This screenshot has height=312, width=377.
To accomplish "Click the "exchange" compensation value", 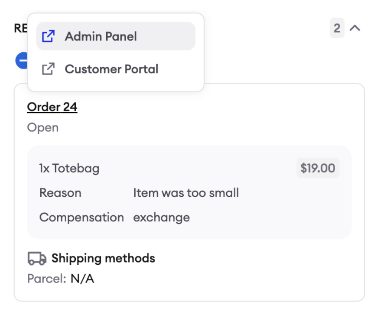I will click(x=162, y=217).
